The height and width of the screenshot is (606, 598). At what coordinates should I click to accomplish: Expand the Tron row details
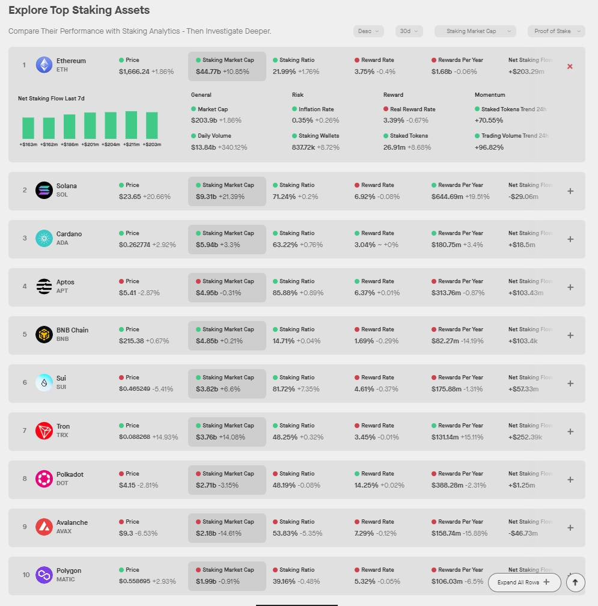pyautogui.click(x=570, y=431)
